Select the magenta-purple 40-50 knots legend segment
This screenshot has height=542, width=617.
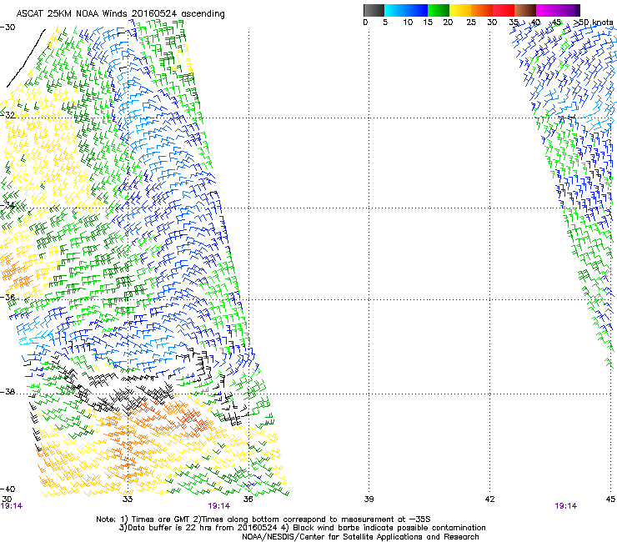[558, 10]
